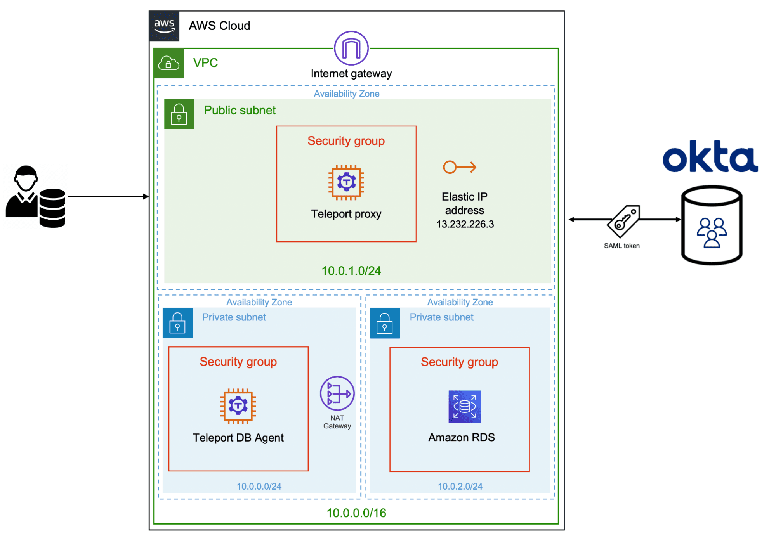776x537 pixels.
Task: Select Security group title above Amazon RDS
Action: [459, 362]
